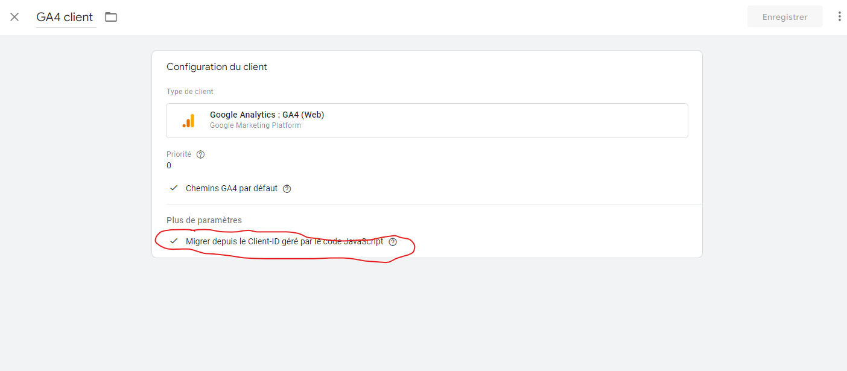Click the Enregistrer button
The image size is (847, 371).
pyautogui.click(x=785, y=17)
